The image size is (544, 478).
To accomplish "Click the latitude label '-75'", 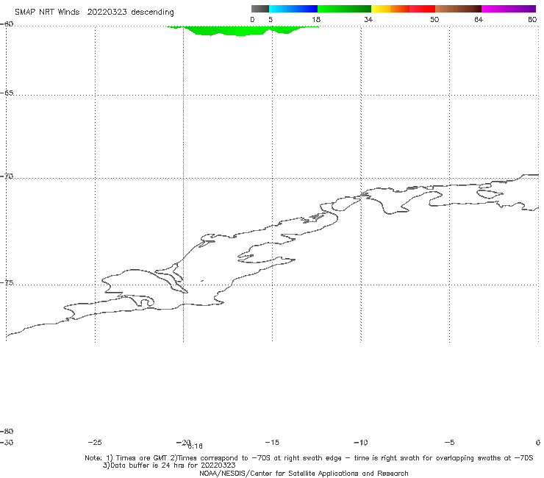I will [x=7, y=283].
